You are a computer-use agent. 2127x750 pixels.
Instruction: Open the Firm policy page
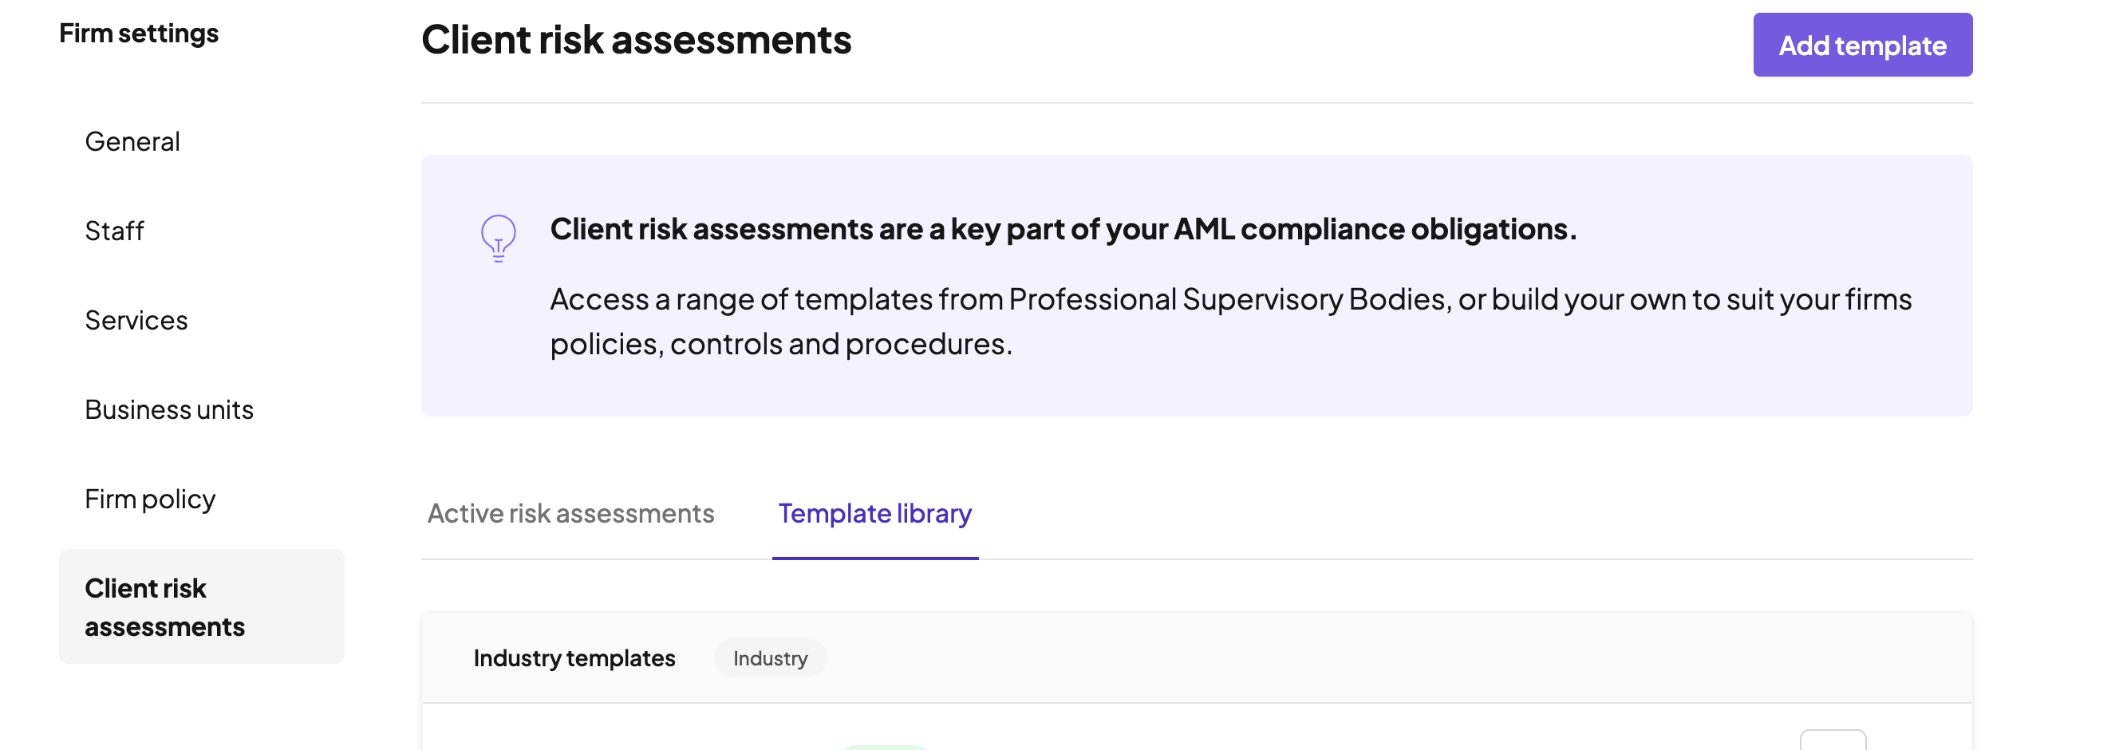[149, 498]
